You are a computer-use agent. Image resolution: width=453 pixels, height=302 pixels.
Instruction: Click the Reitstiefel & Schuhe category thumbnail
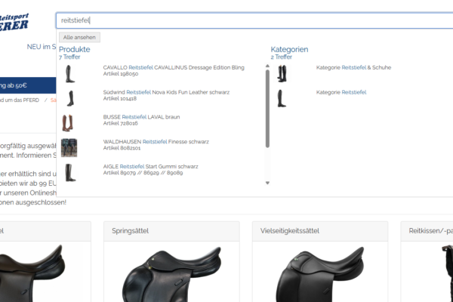(x=282, y=74)
